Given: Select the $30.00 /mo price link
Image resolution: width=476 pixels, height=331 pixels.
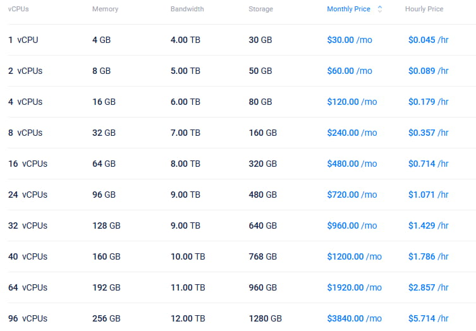Looking at the screenshot, I should [350, 40].
